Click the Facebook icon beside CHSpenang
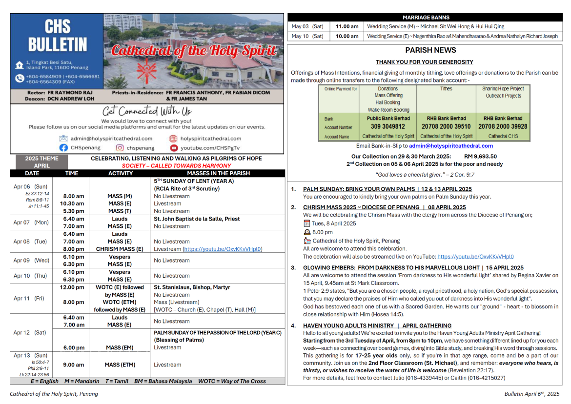The image size is (571, 404). pyautogui.click(x=63, y=148)
